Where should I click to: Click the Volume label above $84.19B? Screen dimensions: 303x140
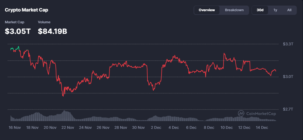(x=44, y=22)
